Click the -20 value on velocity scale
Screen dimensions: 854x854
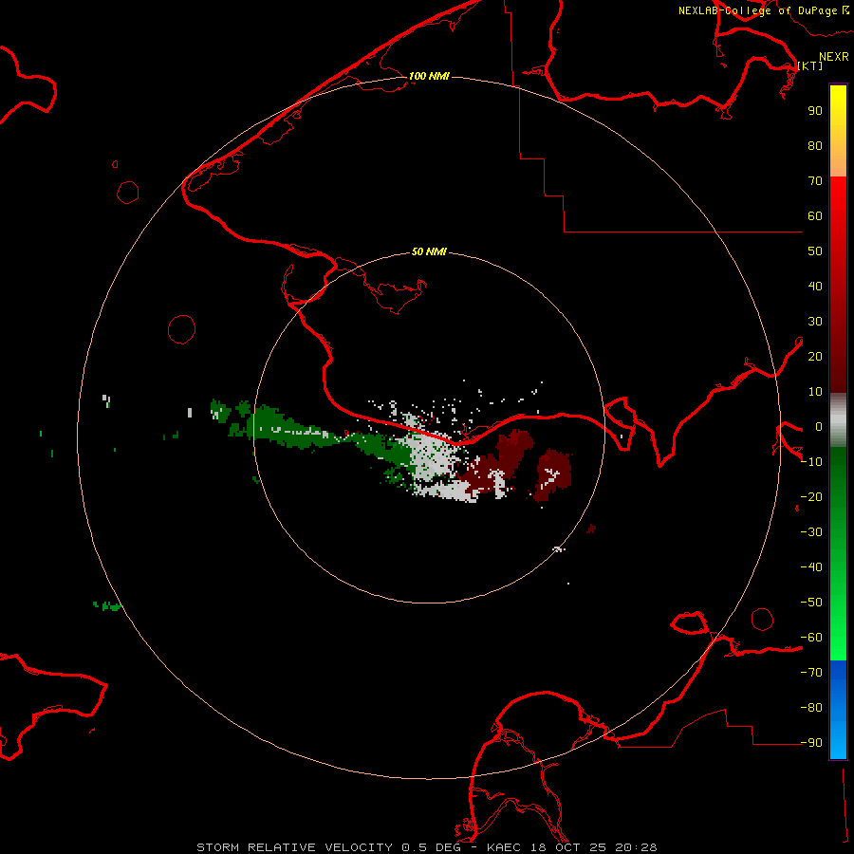(x=811, y=497)
